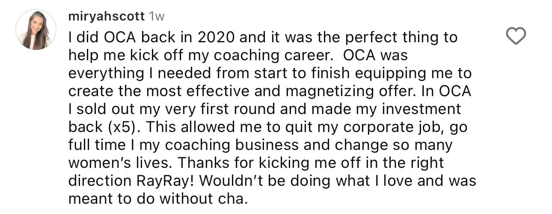
Task: Click the year 2020 in the comment
Action: 216,37
